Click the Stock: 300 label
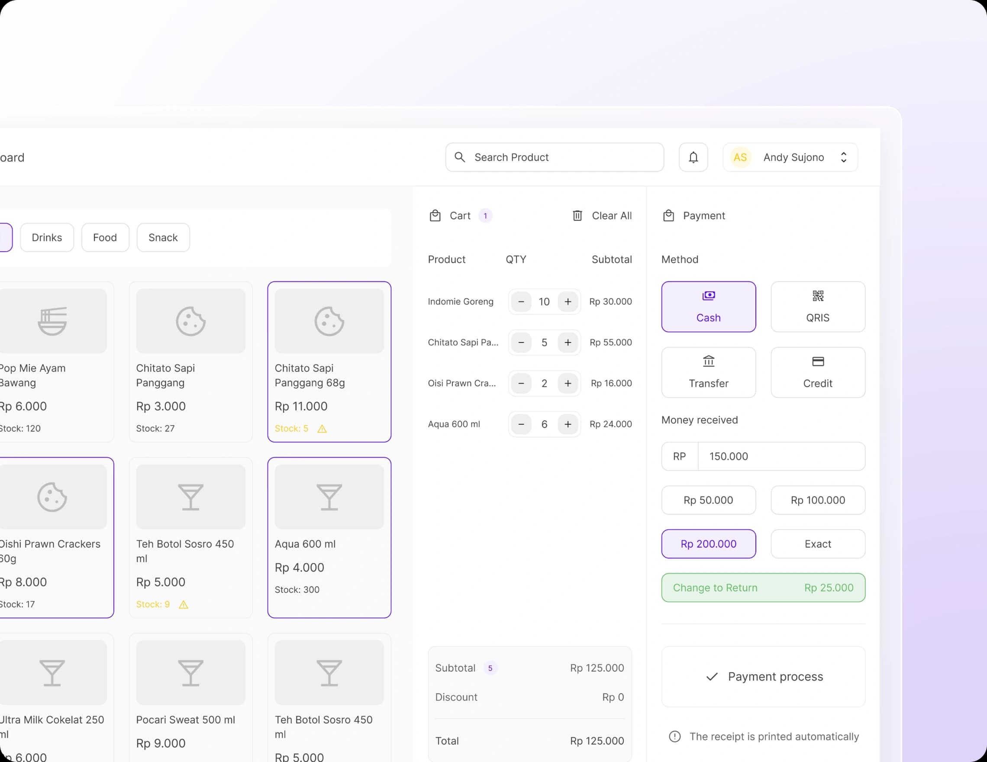 tap(297, 590)
